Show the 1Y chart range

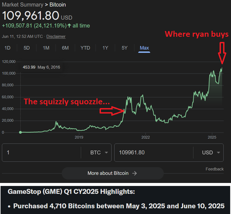tap(105, 48)
